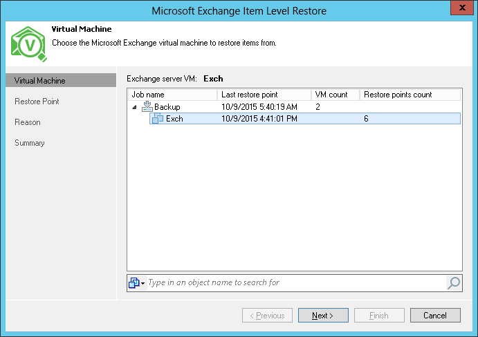Click the Veeam Exchange wizard logo

(x=29, y=44)
